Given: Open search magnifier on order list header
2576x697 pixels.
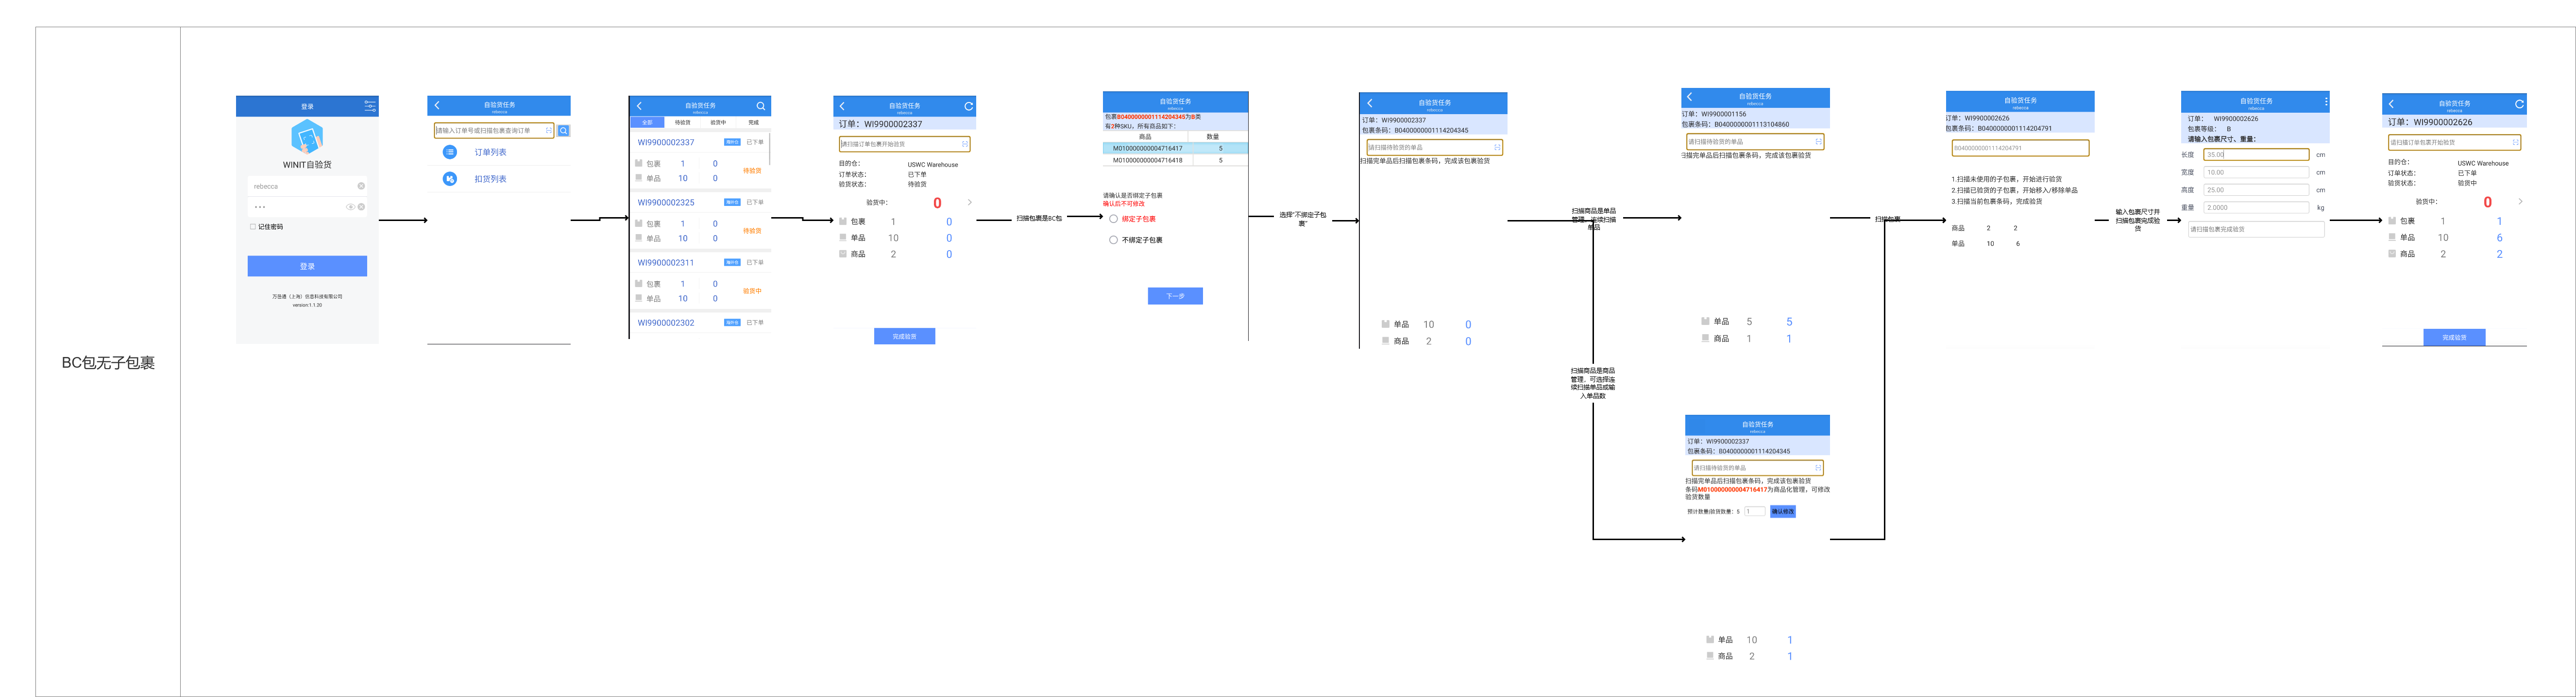Looking at the screenshot, I should [761, 106].
